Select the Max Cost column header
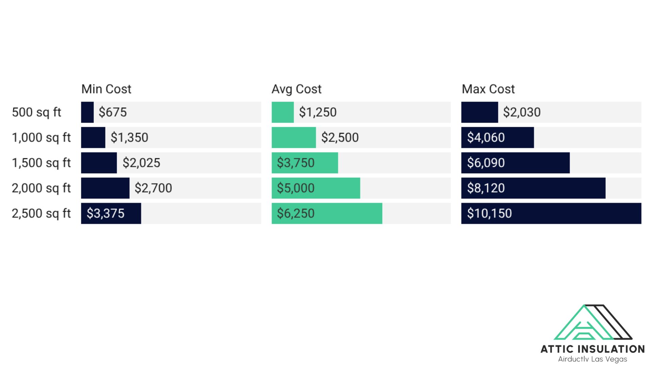Image resolution: width=653 pixels, height=367 pixels. pyautogui.click(x=488, y=89)
